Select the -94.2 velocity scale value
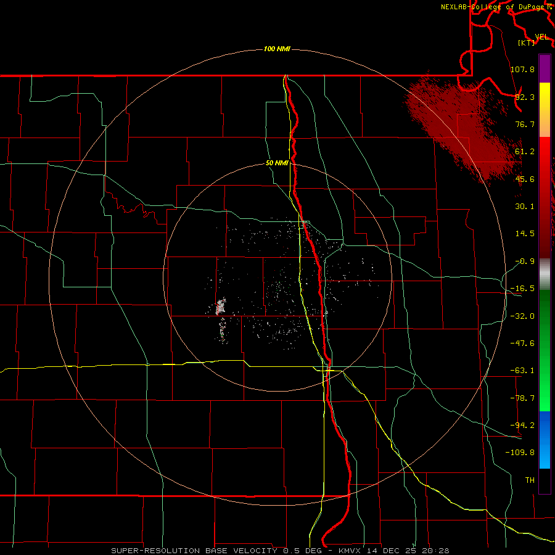 tap(522, 425)
